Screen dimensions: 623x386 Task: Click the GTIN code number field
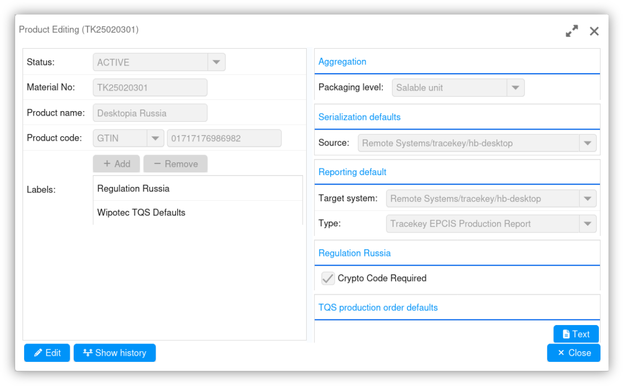point(224,138)
